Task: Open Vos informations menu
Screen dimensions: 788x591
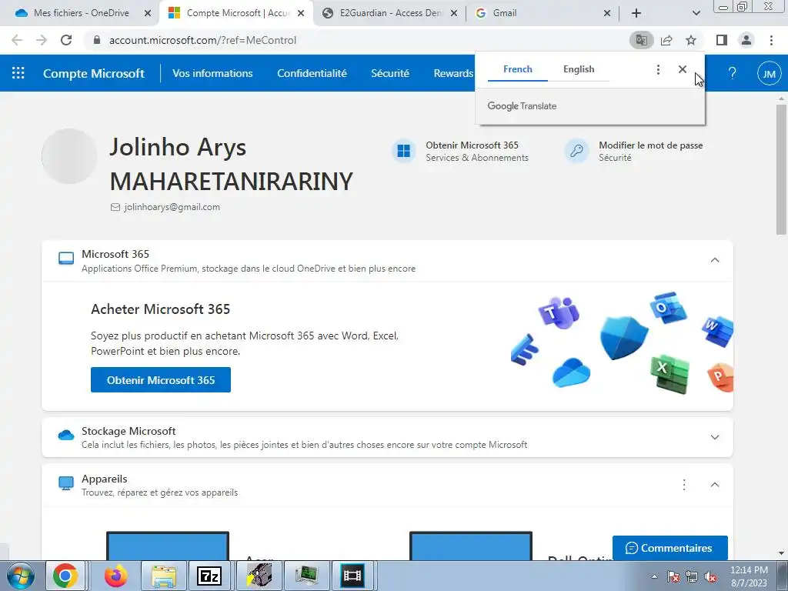Action: (x=212, y=73)
